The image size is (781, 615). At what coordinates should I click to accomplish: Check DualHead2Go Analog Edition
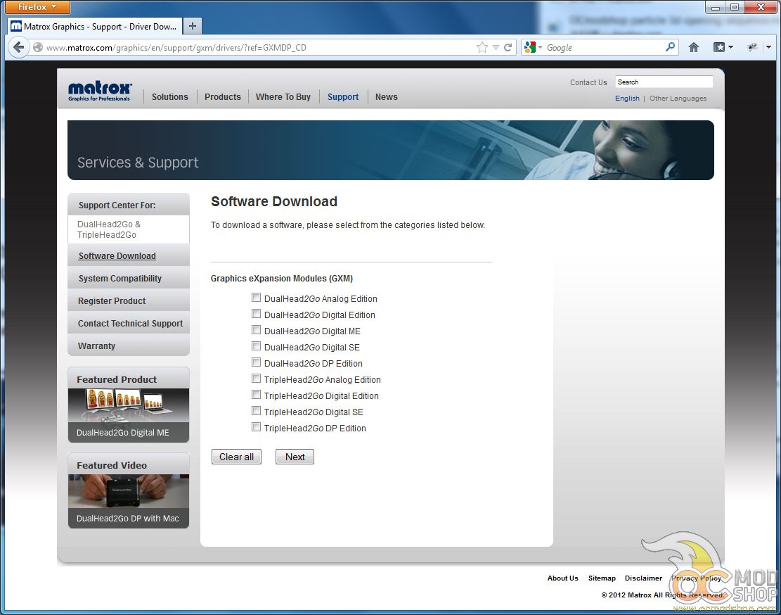pos(256,298)
